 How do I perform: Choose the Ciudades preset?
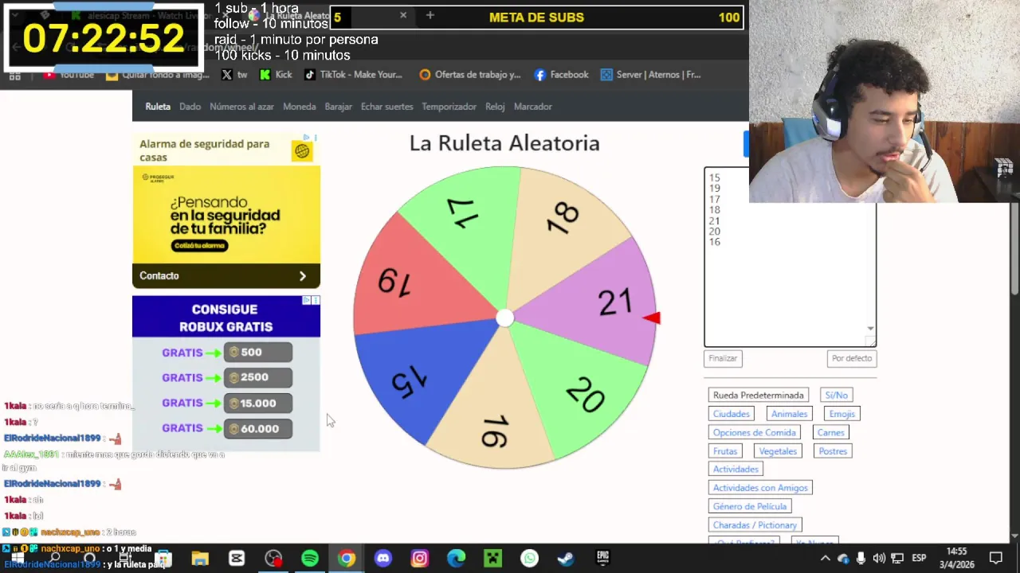coord(732,414)
